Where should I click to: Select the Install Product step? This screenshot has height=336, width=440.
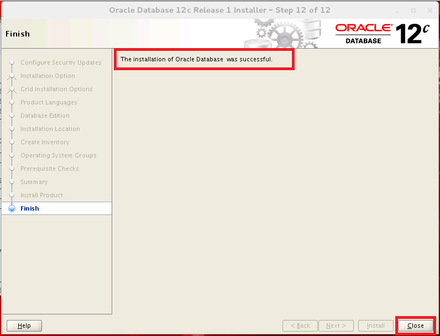[x=41, y=195]
